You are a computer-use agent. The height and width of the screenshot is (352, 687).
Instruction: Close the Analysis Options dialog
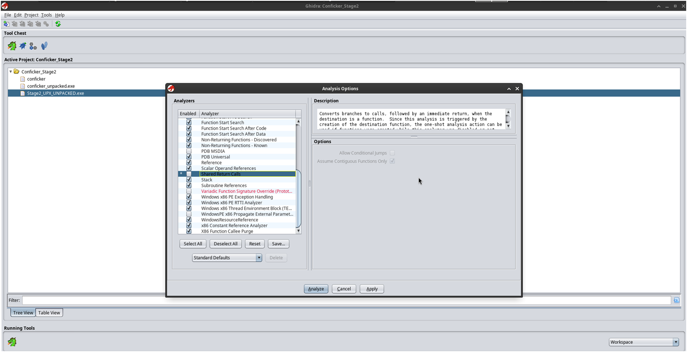(x=517, y=88)
